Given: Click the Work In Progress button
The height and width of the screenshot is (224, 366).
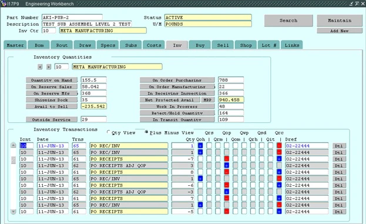Looking at the screenshot, I should coord(177,106).
